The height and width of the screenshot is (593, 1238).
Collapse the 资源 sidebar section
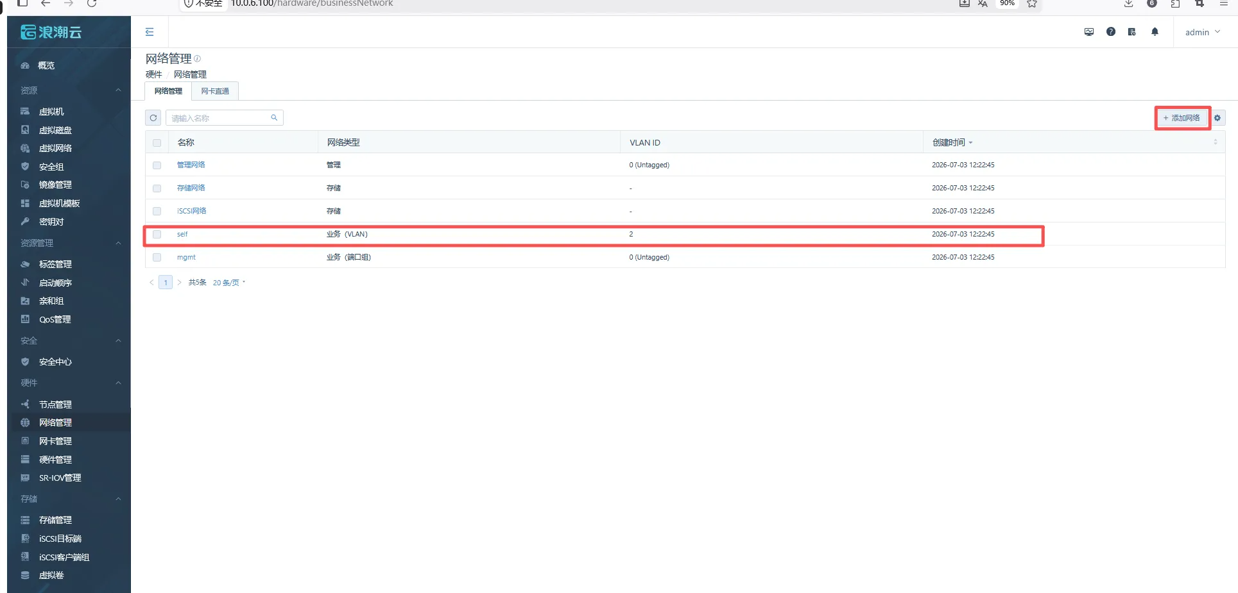tap(118, 90)
